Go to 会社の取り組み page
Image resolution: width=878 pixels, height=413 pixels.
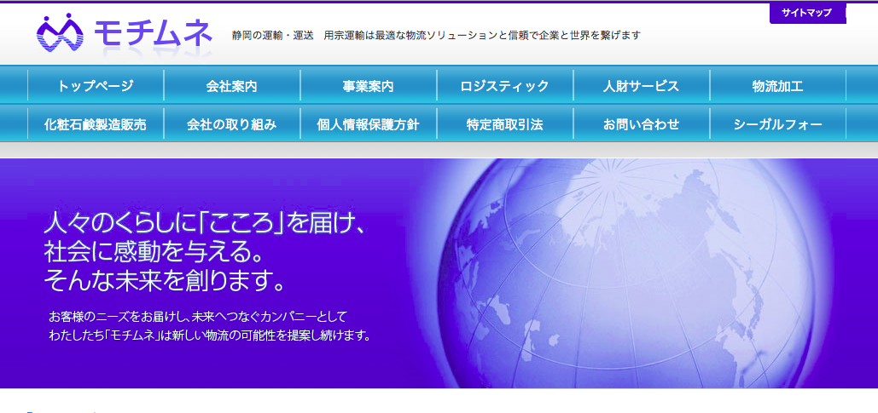(232, 124)
